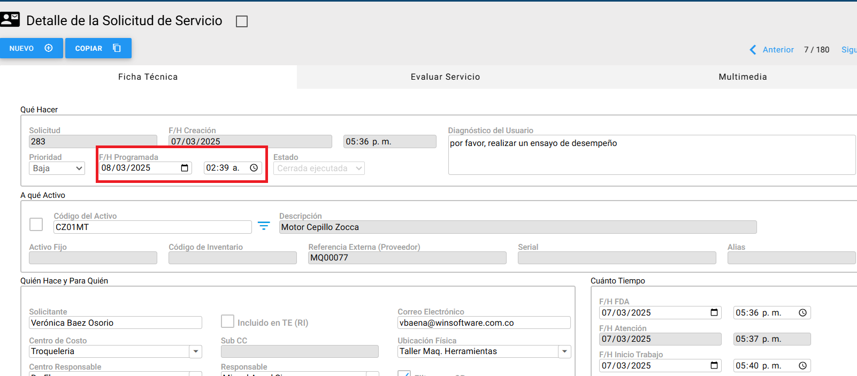Click the F/H Creación date field 07/03/2025

click(250, 142)
